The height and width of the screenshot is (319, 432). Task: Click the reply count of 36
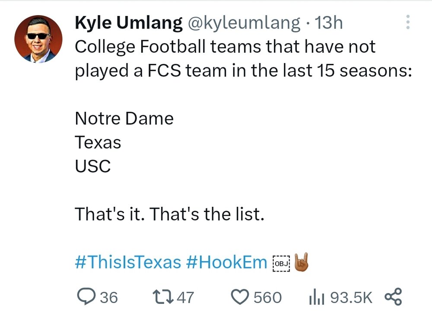[109, 297]
